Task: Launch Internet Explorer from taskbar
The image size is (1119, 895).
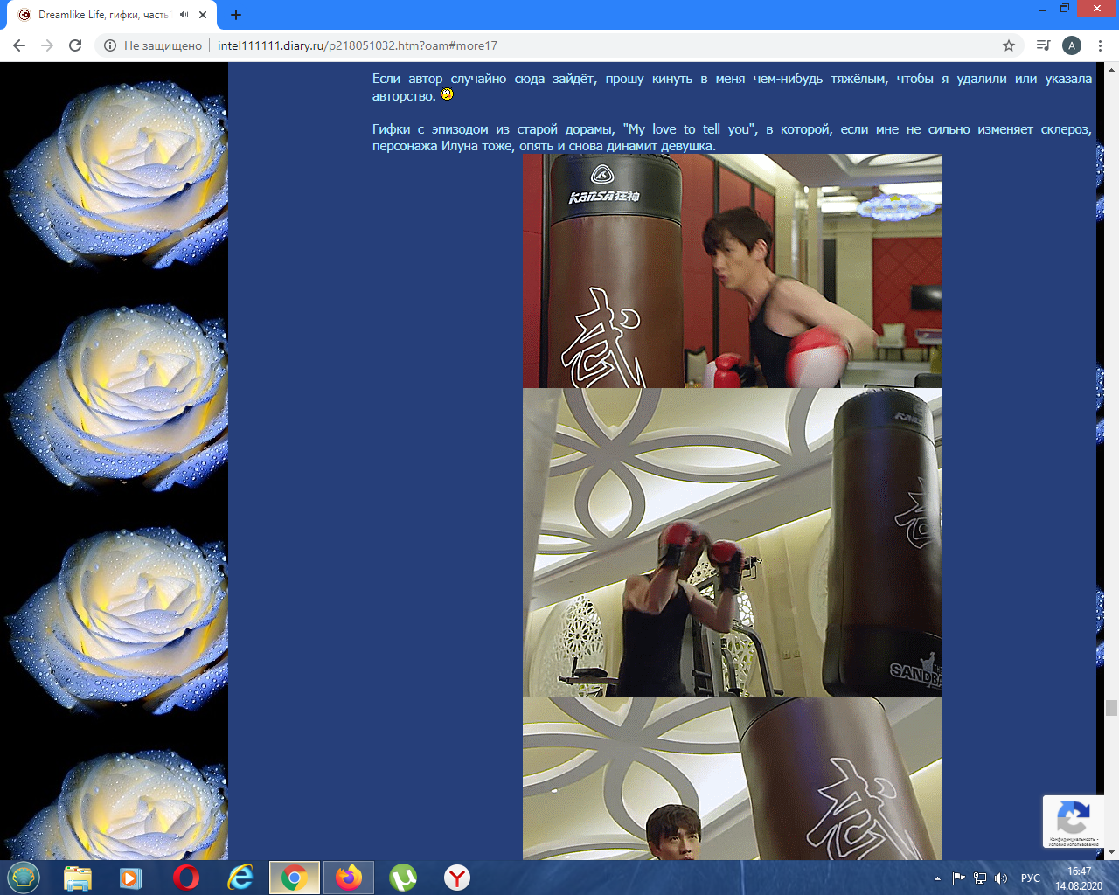Action: coord(240,878)
